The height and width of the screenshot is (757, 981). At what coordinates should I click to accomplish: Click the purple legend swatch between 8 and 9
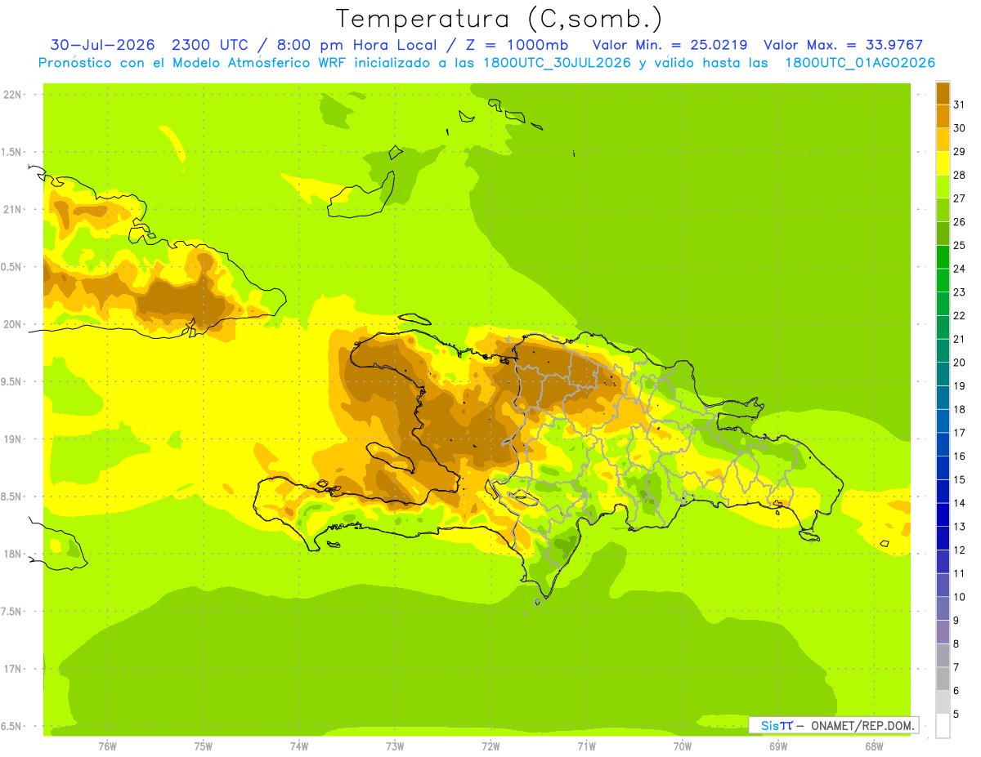[x=943, y=632]
